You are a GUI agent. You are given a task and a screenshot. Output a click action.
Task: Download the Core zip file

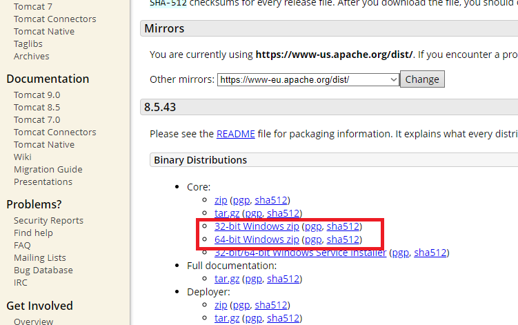click(221, 200)
